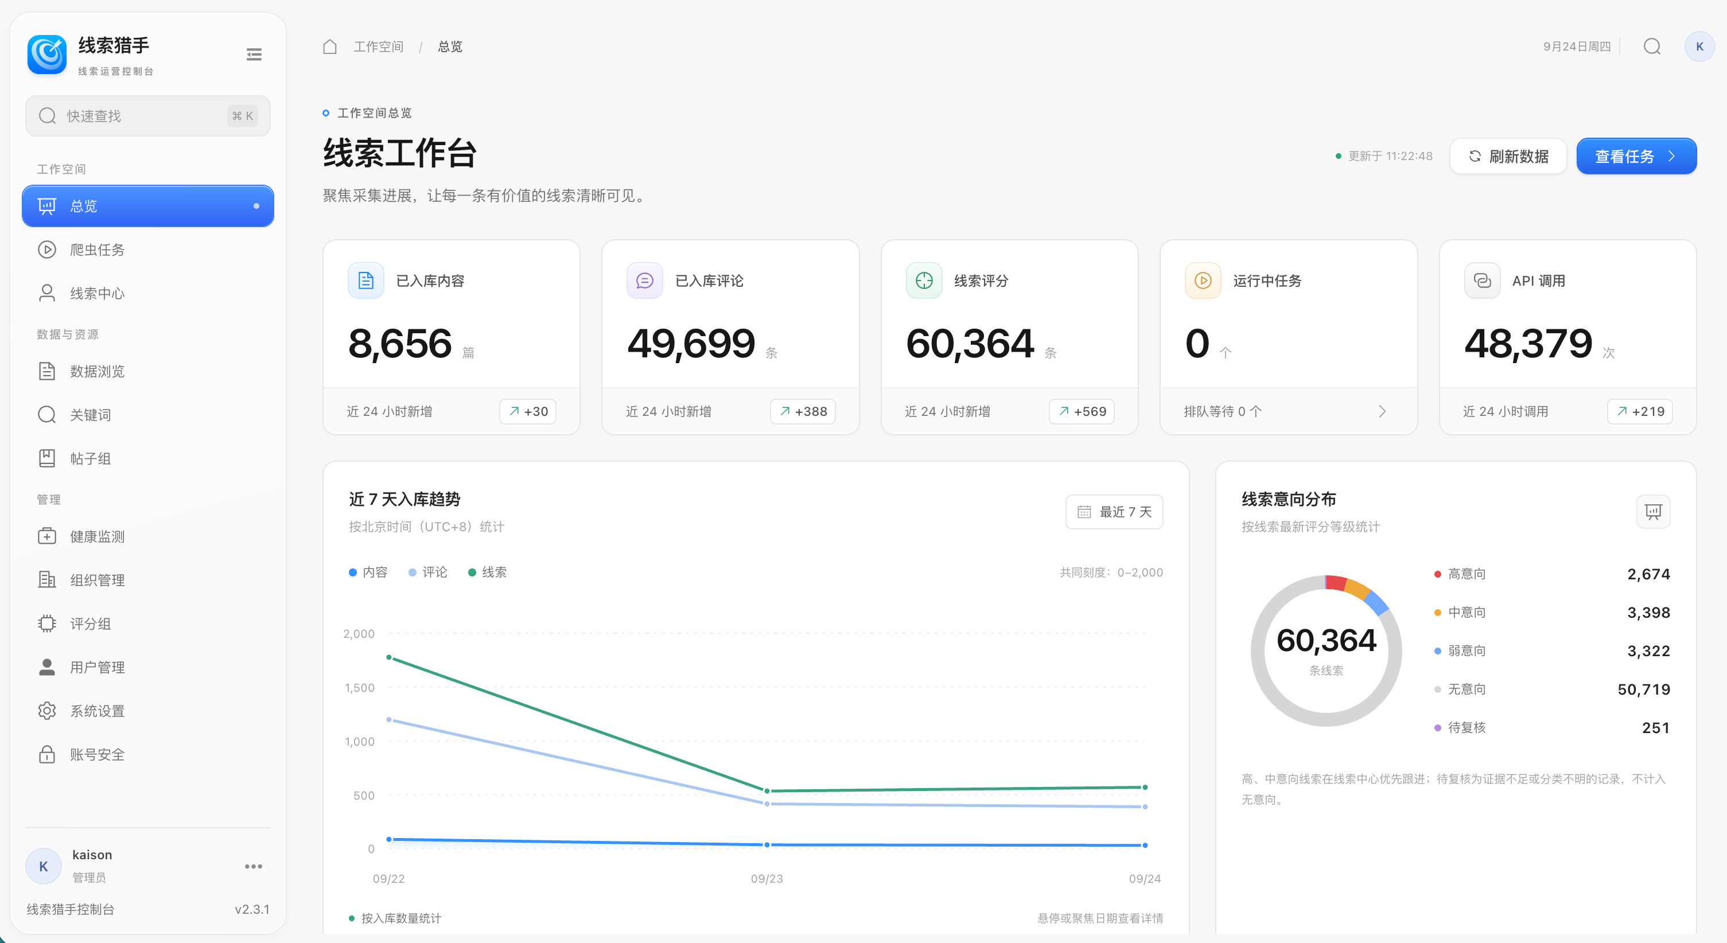Select 关键词 in the sidebar
Viewport: 1727px width, 943px height.
[147, 415]
